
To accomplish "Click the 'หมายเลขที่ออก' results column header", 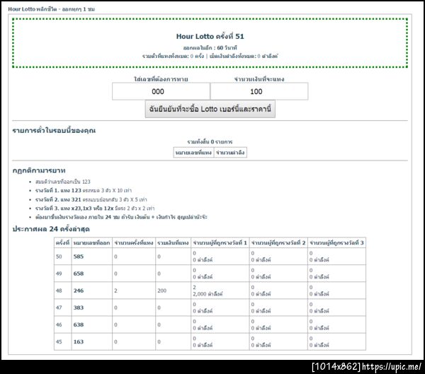I will tap(91, 242).
